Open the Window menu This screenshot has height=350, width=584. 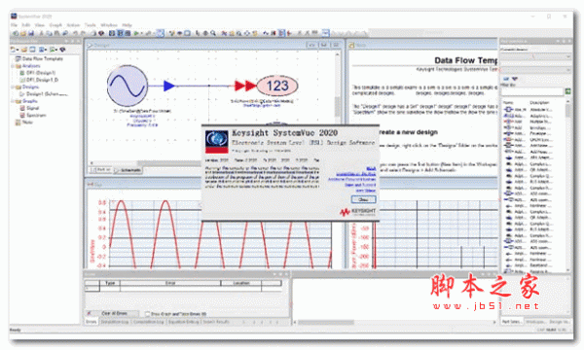[109, 25]
